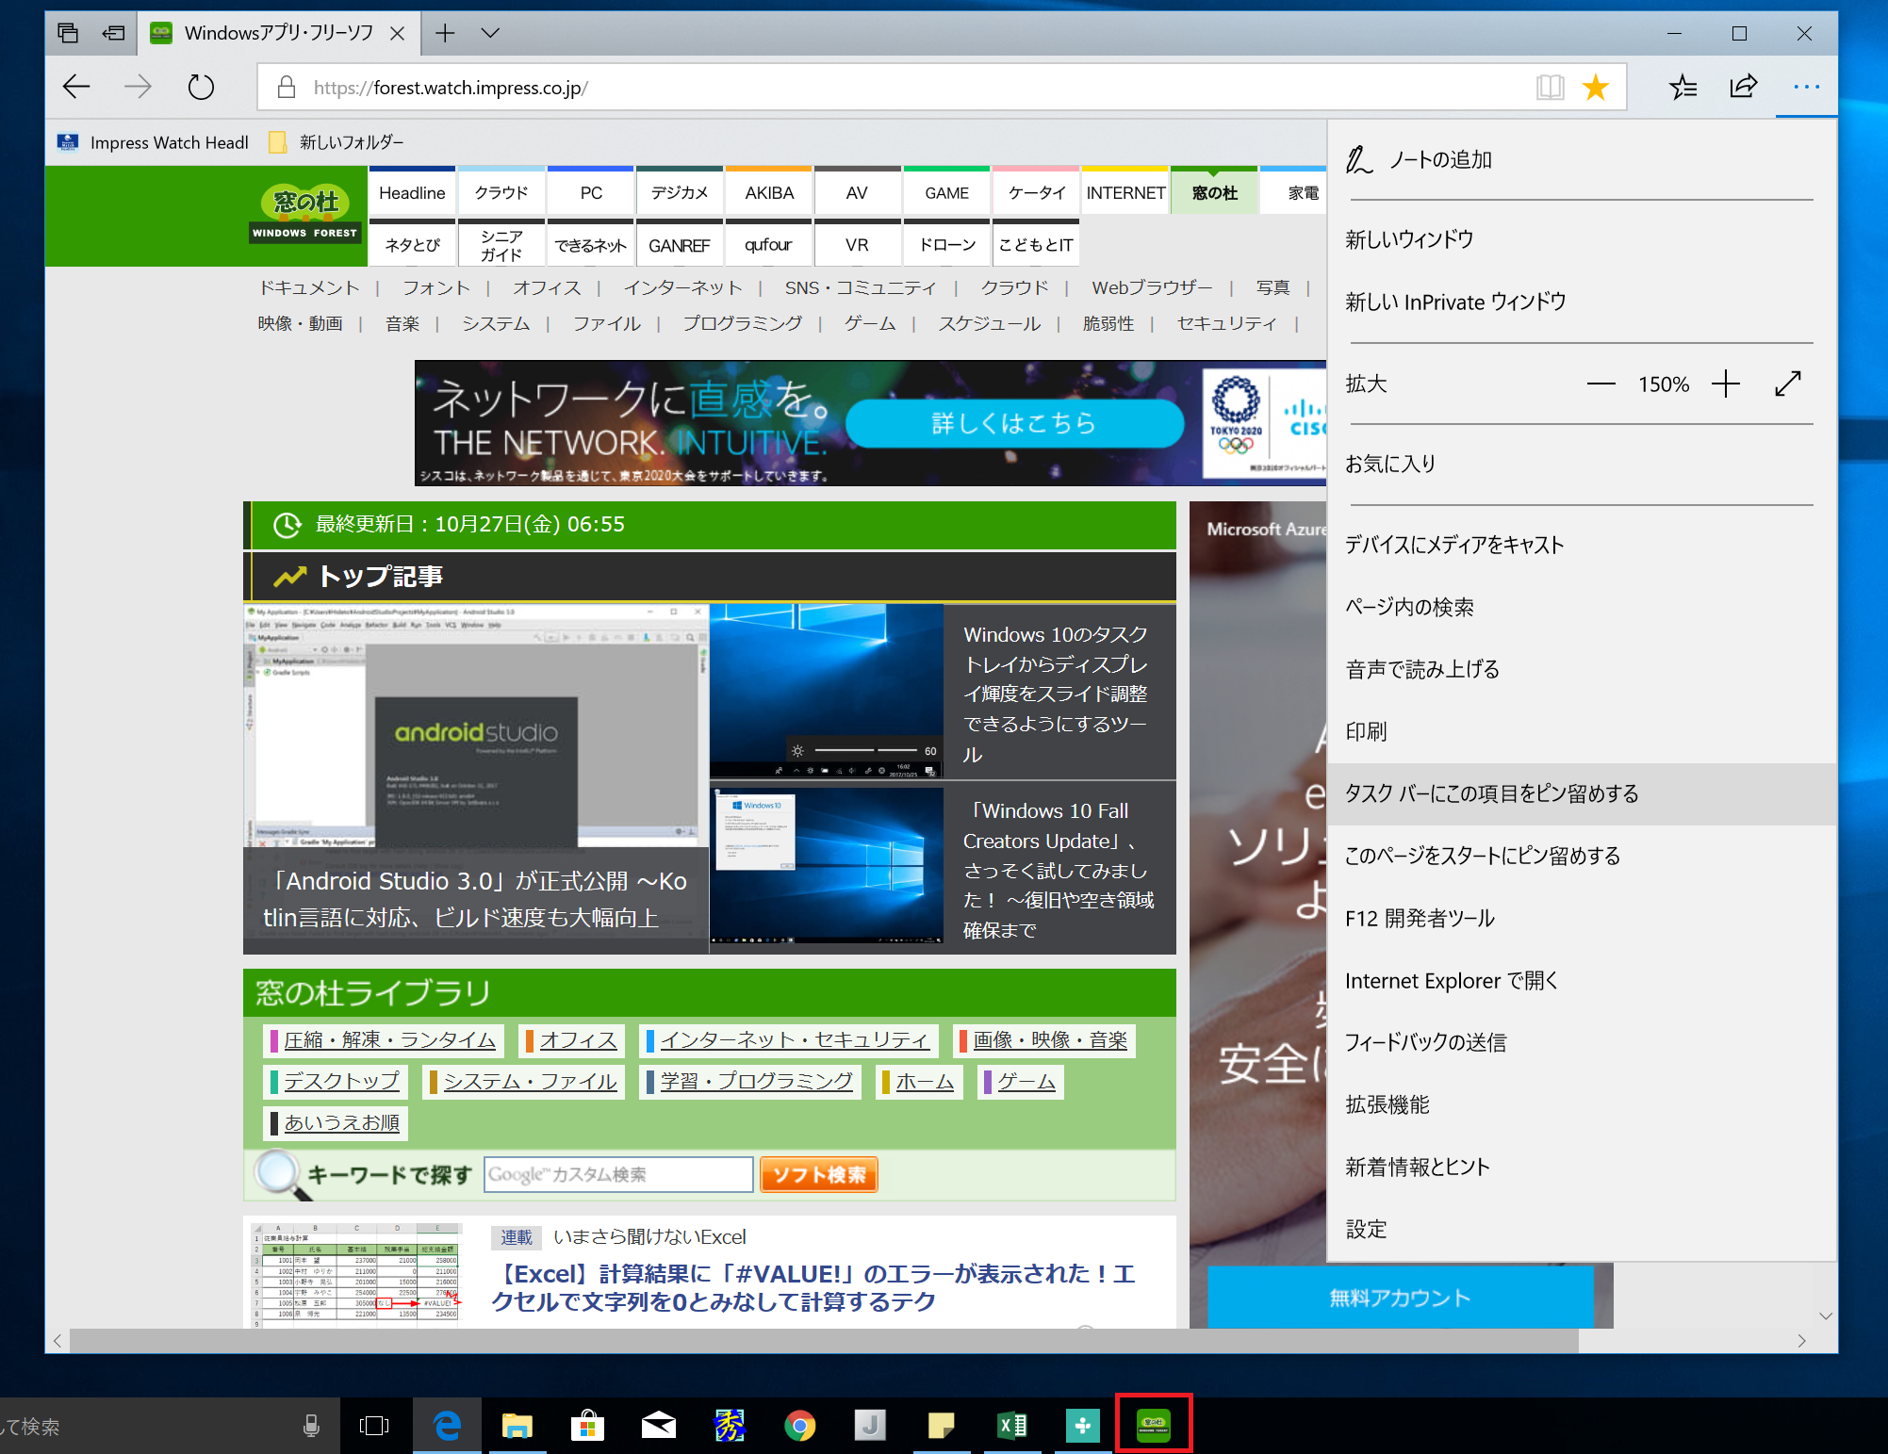
Task: Open the tab list chevron dropdown
Action: click(x=489, y=32)
